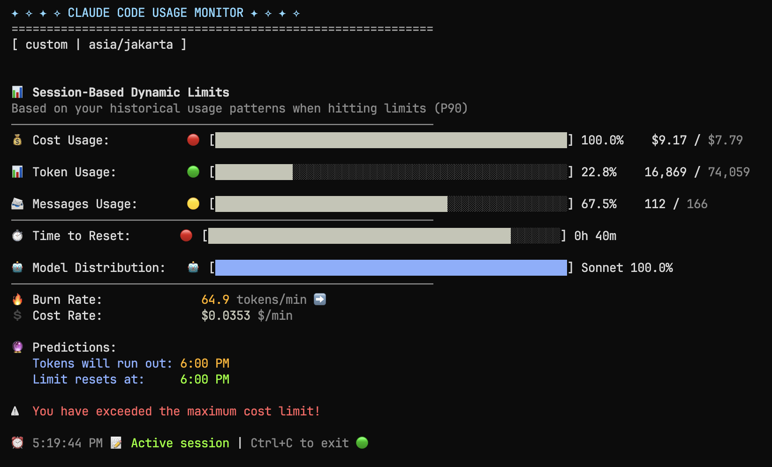This screenshot has width=772, height=467.
Task: Click the Messages Usage progress bar
Action: [391, 204]
